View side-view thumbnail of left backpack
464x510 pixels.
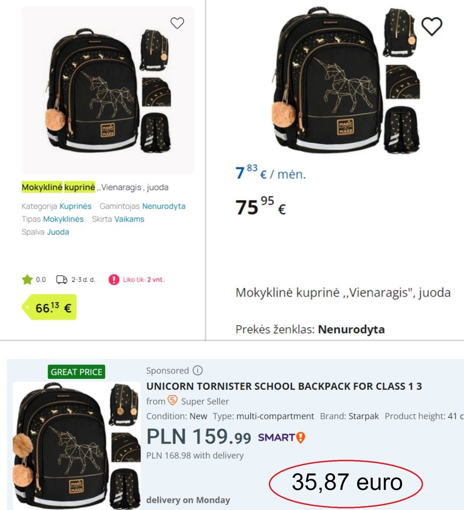(154, 50)
